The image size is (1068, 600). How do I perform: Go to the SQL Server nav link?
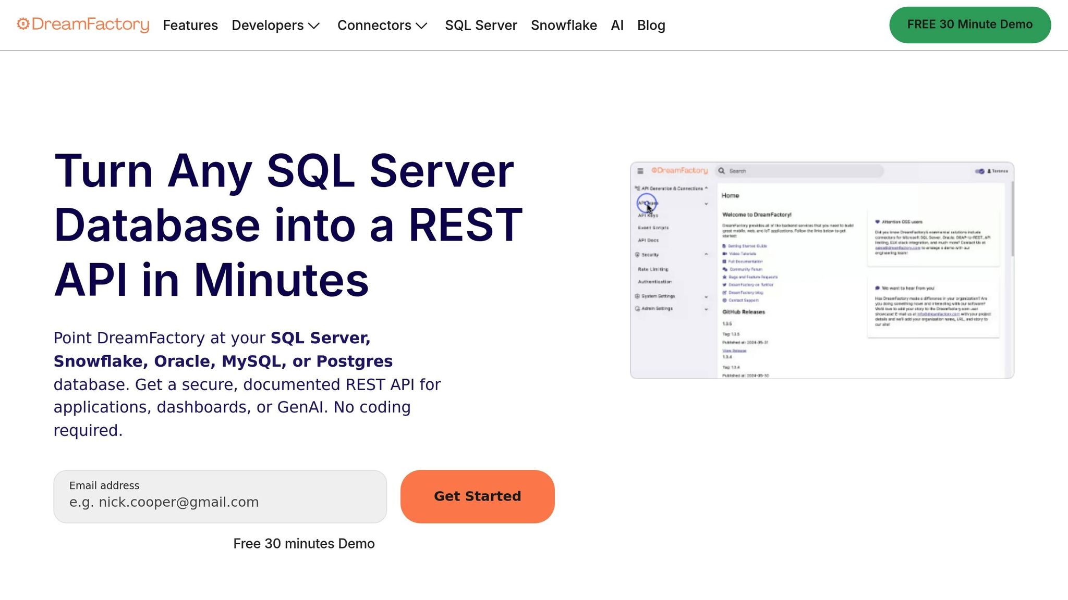[481, 25]
